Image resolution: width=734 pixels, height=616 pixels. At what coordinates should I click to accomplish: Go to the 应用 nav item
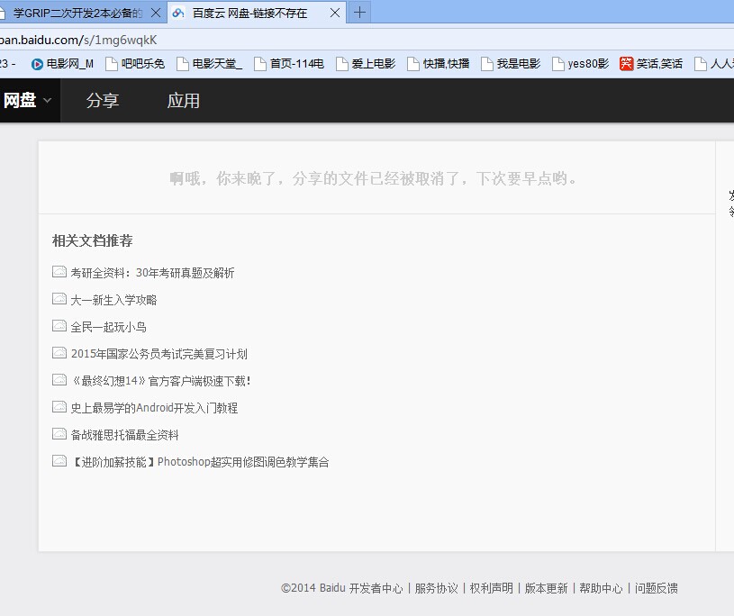tap(184, 100)
